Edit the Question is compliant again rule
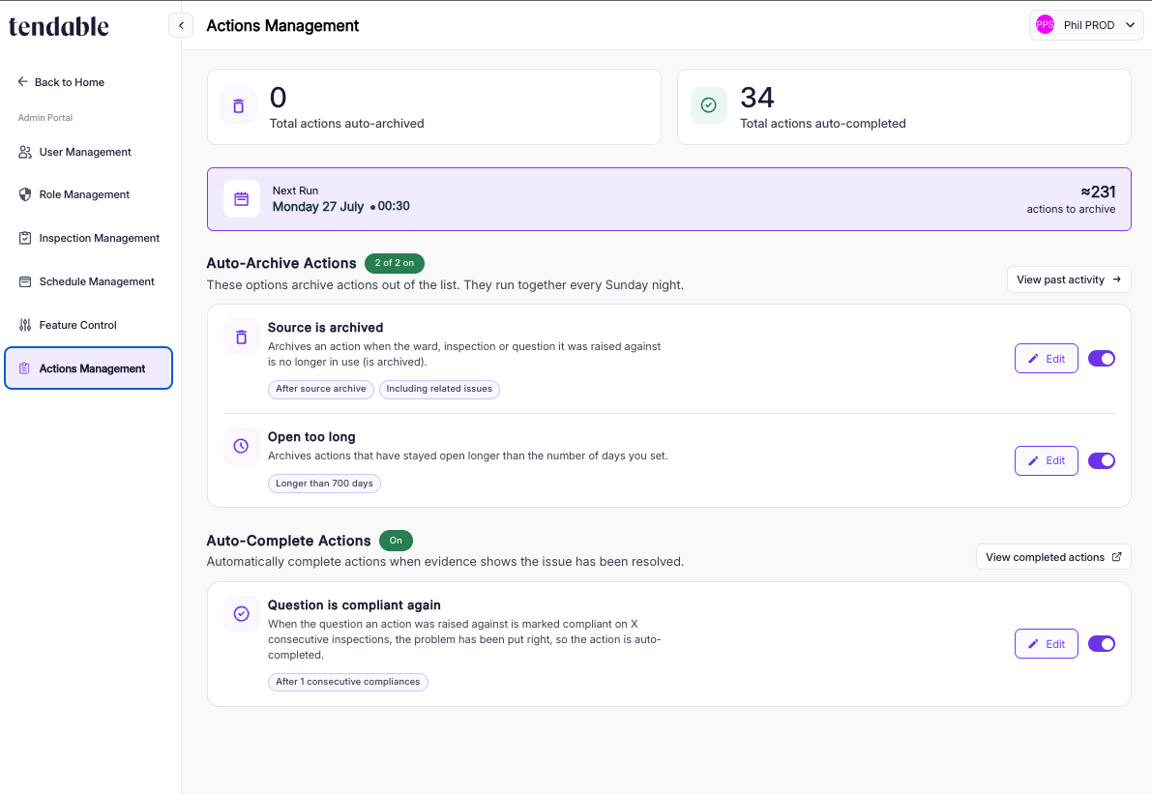Image resolution: width=1152 pixels, height=794 pixels. click(x=1047, y=643)
